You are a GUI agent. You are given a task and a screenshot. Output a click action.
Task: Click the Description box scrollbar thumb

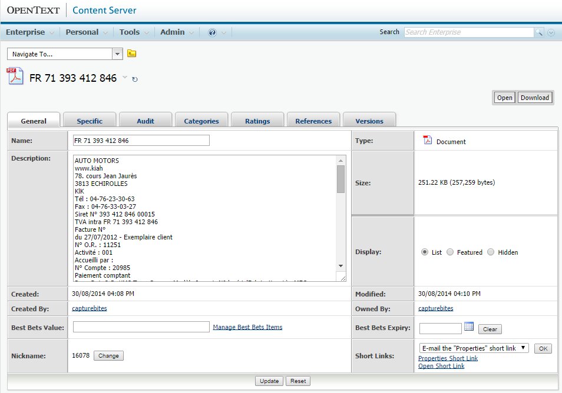click(340, 179)
